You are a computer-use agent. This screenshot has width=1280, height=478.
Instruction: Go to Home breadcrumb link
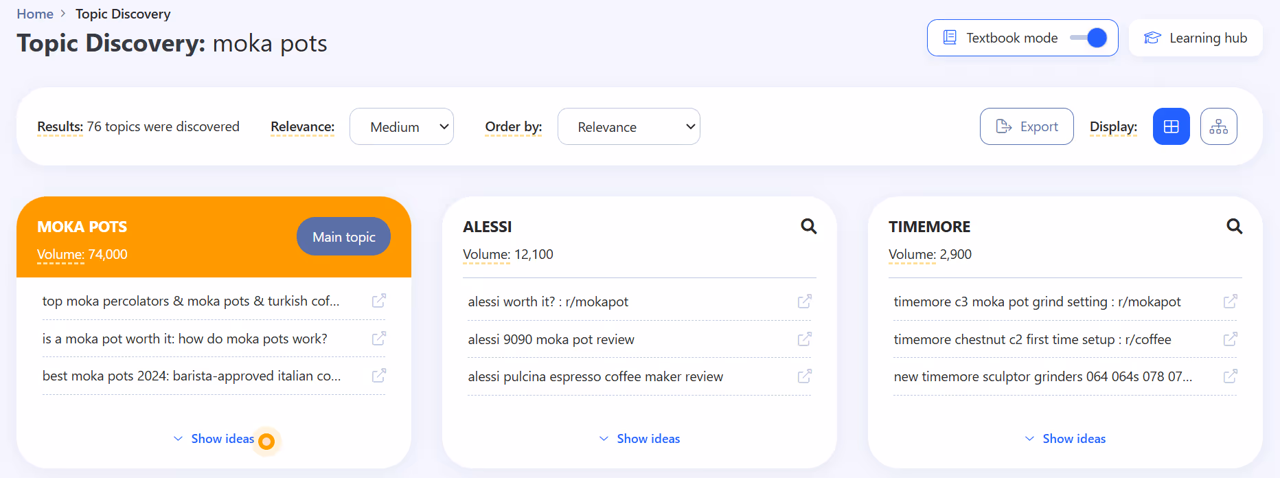35,14
